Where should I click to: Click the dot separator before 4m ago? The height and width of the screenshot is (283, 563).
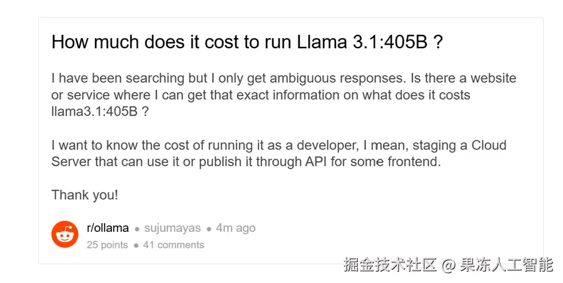click(x=208, y=229)
